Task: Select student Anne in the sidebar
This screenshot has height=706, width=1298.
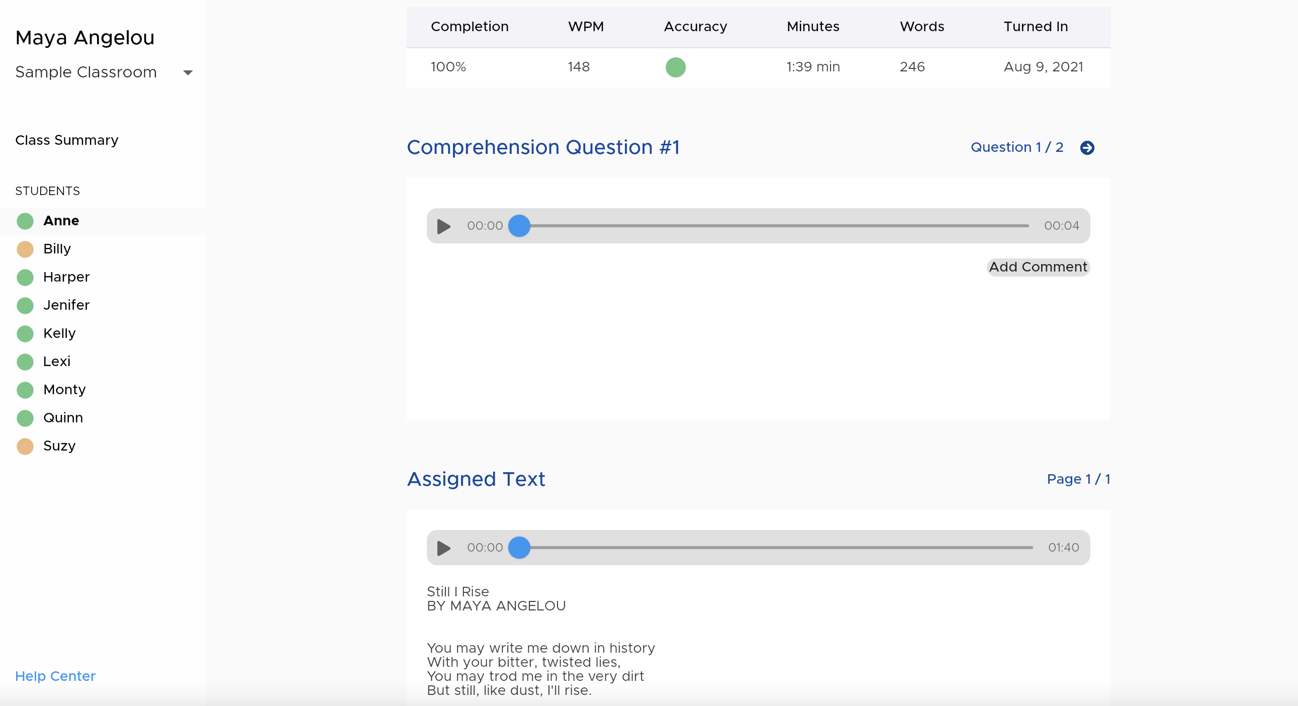Action: (103, 221)
